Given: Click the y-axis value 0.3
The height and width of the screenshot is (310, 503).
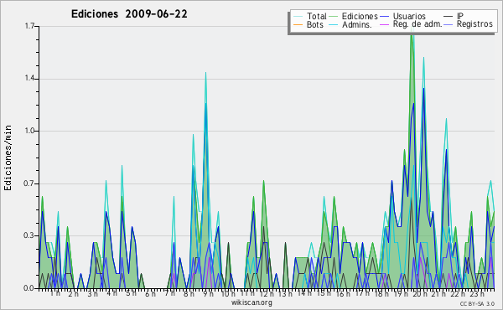Looking at the screenshot, I should [29, 235].
